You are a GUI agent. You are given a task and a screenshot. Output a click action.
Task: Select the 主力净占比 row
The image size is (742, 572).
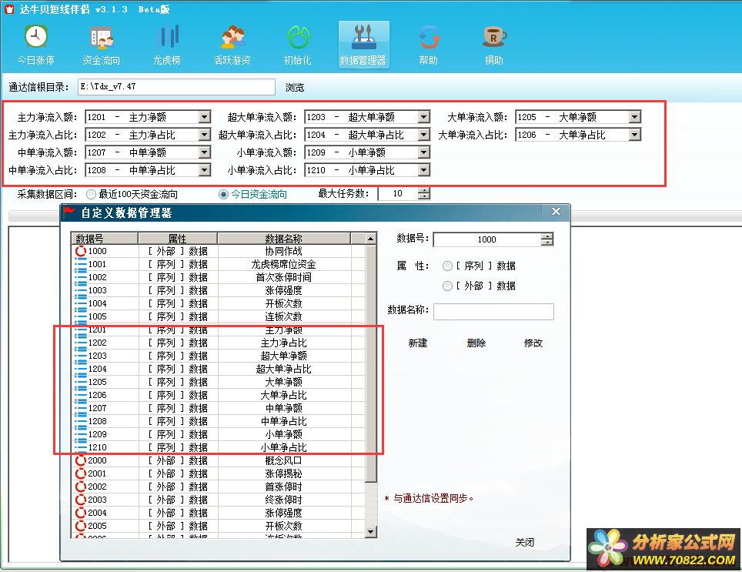click(x=218, y=343)
